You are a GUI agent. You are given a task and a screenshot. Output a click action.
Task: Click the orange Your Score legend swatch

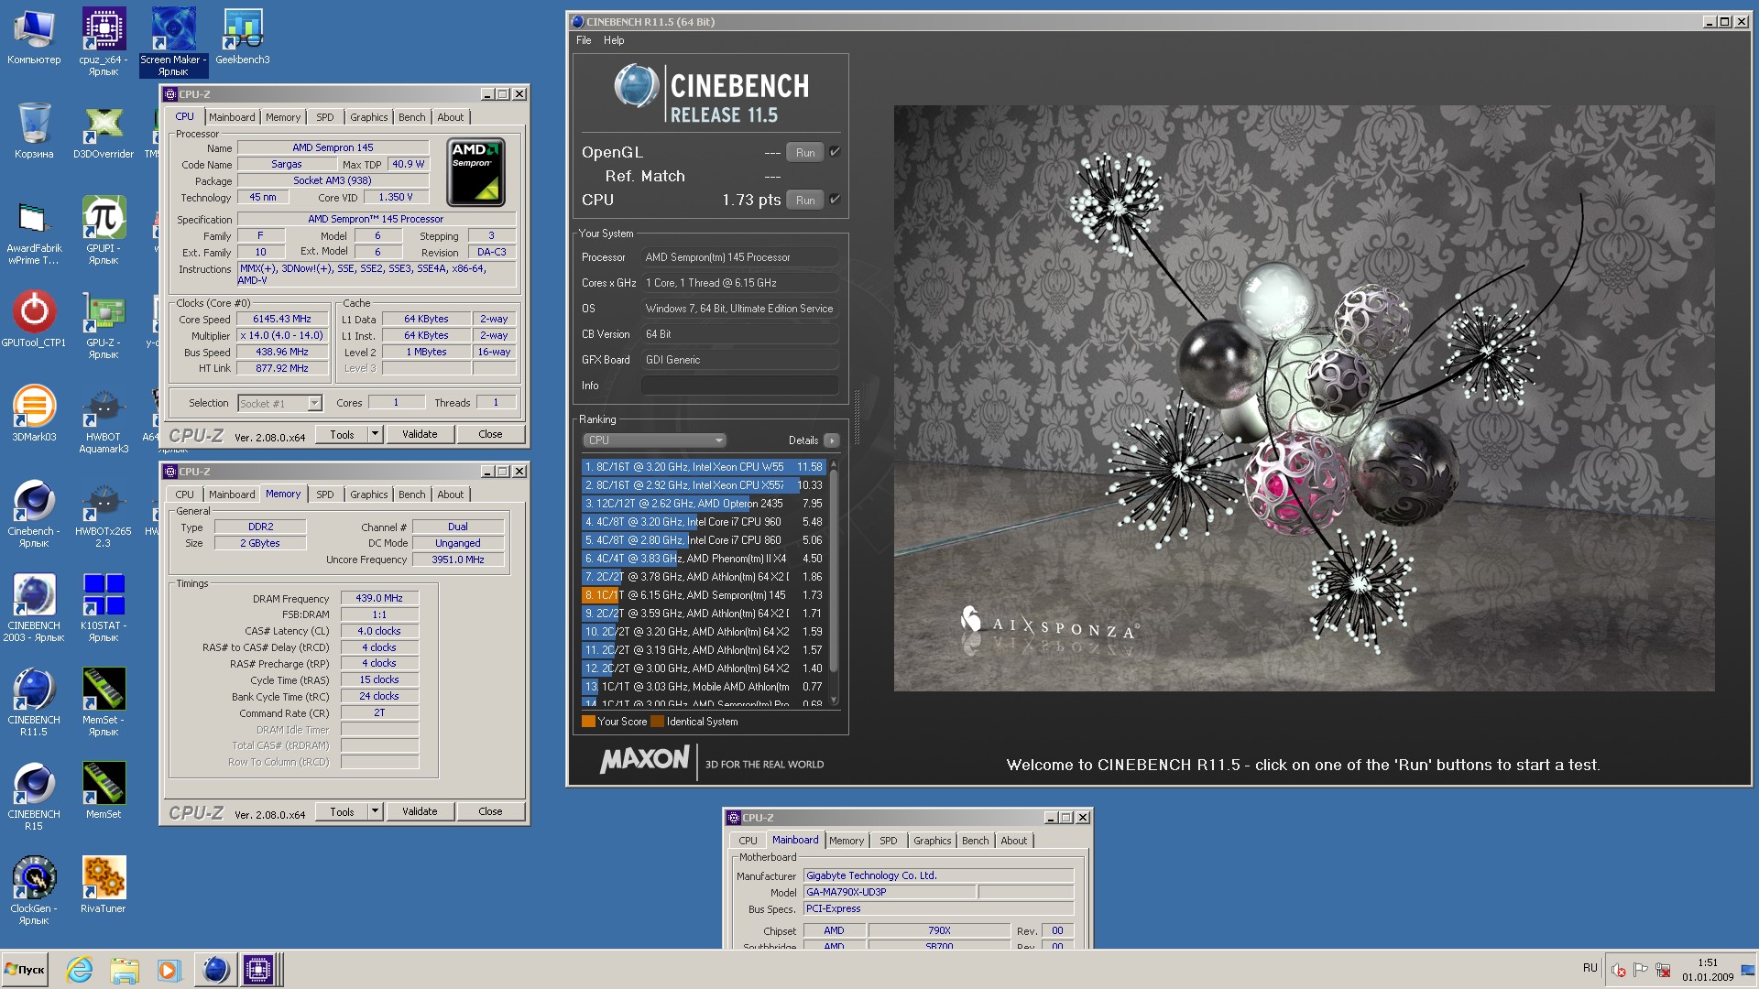pos(588,722)
